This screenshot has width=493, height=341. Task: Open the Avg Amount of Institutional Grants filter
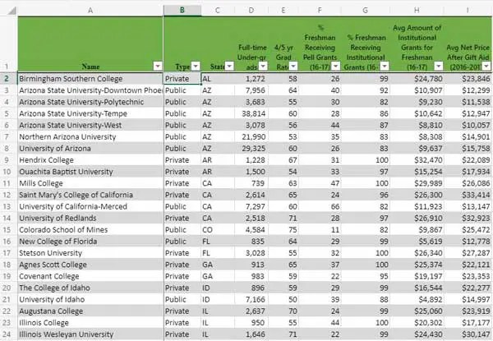click(x=438, y=66)
